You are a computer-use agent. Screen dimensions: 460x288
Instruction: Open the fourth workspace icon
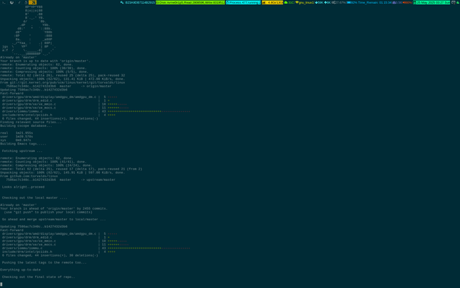[26, 2]
